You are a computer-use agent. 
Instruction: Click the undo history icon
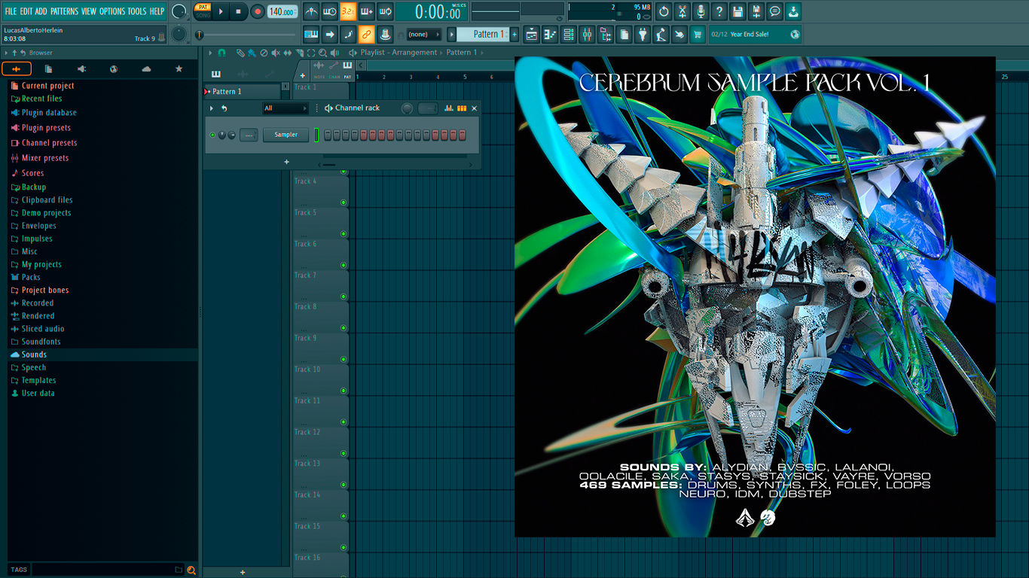tap(664, 12)
